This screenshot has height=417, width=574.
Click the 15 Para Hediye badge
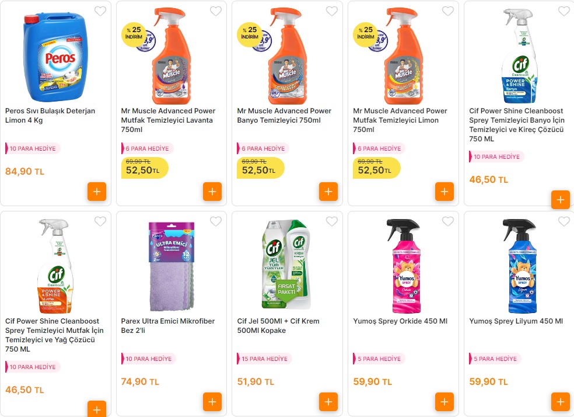click(x=265, y=359)
